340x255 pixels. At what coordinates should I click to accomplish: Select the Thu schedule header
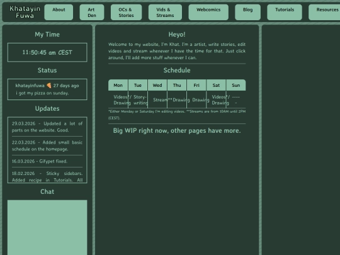177,85
